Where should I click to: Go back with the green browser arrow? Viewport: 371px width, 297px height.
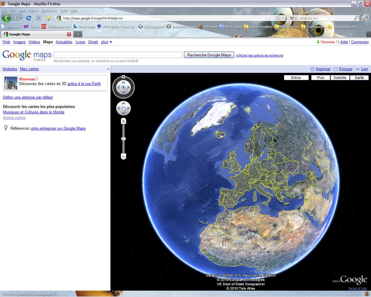pyautogui.click(x=6, y=18)
